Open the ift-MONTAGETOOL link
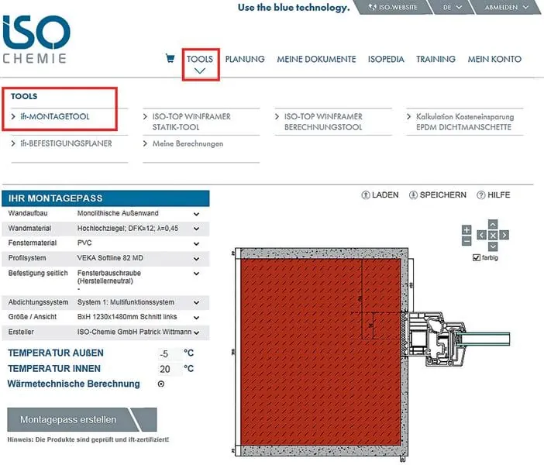The height and width of the screenshot is (465, 544). tap(54, 116)
